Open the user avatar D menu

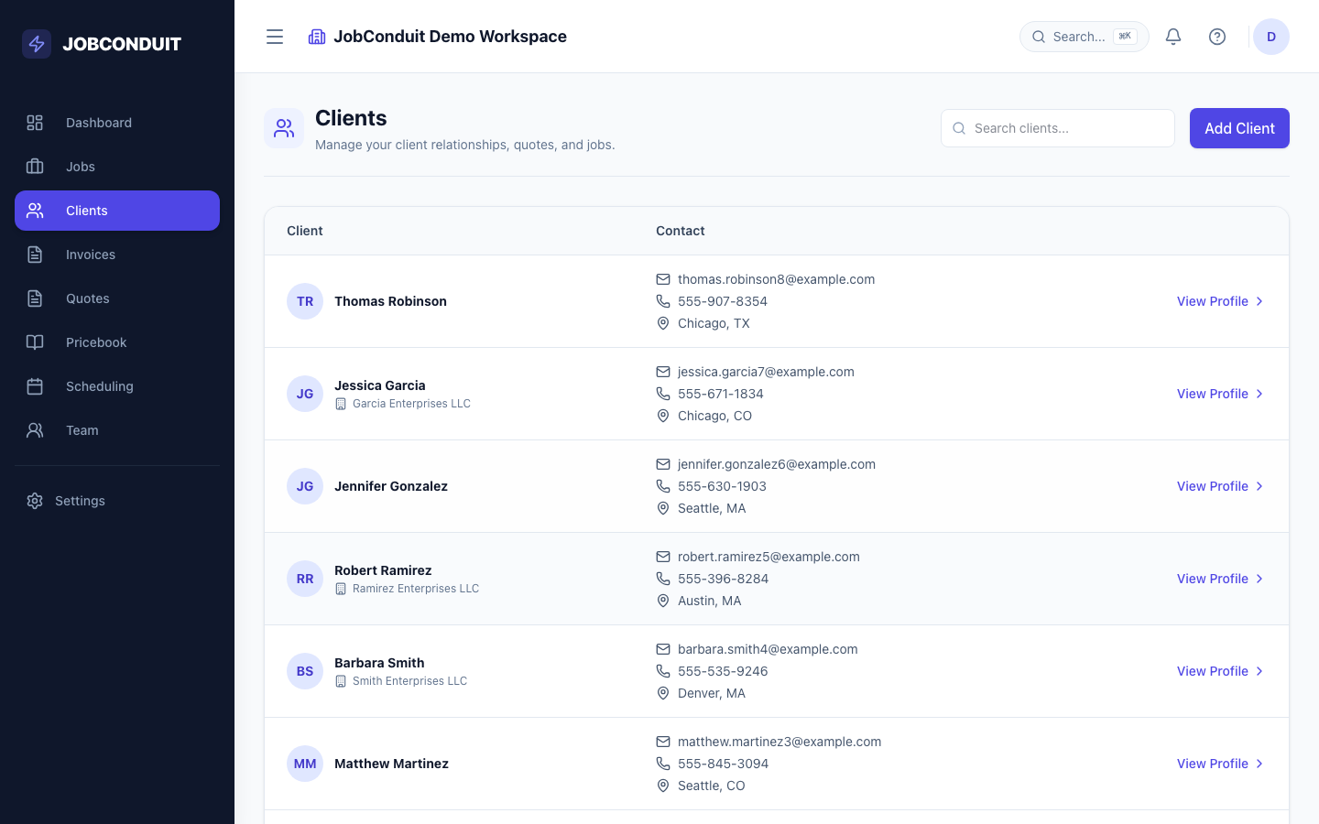coord(1271,37)
